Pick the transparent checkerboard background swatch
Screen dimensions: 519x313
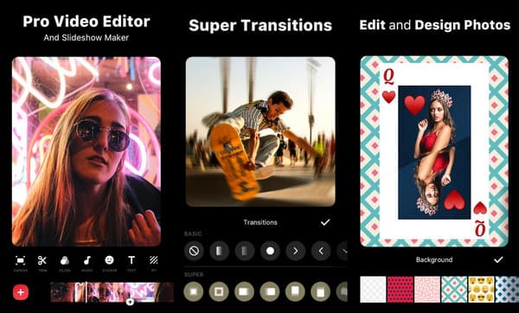tap(373, 290)
